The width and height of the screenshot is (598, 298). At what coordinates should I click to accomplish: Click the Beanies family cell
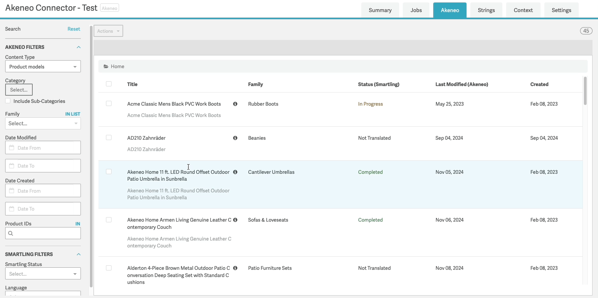(257, 138)
